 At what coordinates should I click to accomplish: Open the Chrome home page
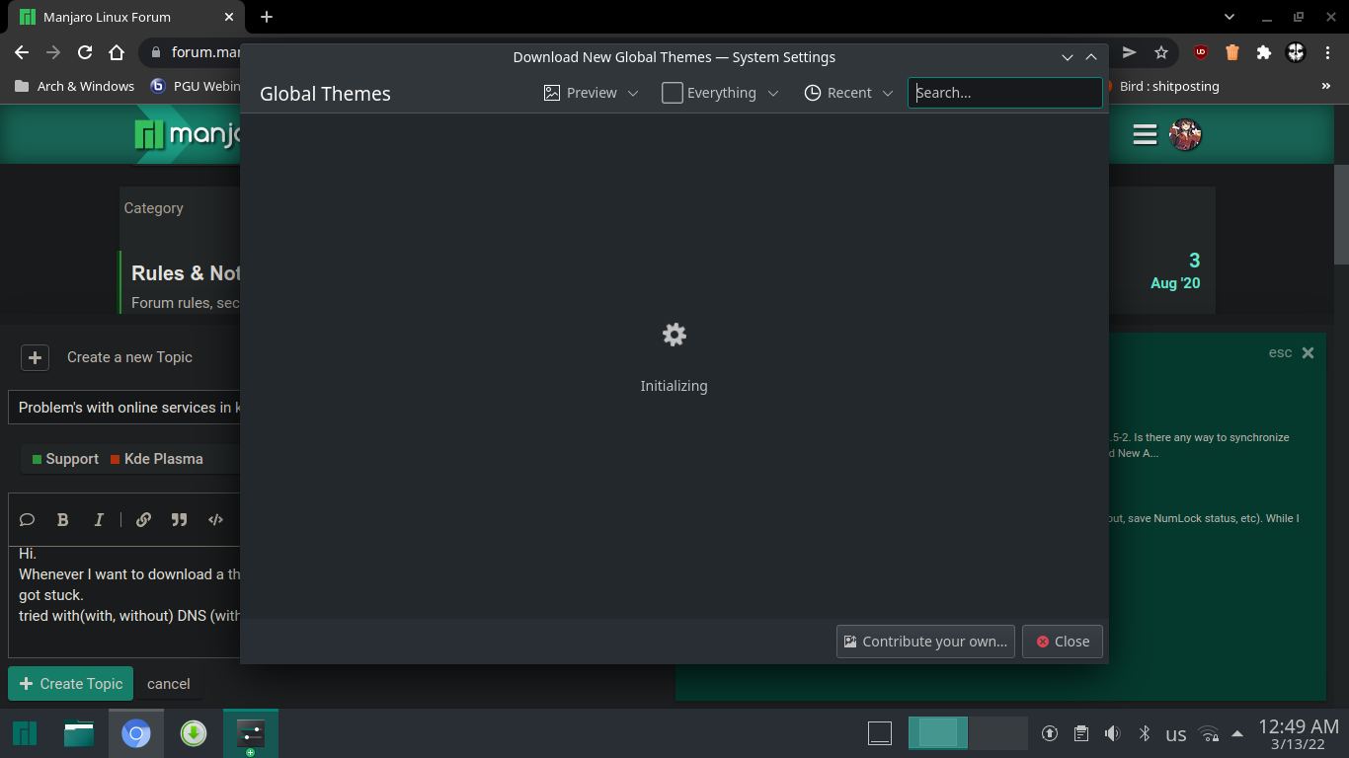[x=117, y=52]
